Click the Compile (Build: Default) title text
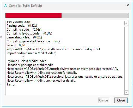Viewport: 133px width, 108px height. coord(25,6)
